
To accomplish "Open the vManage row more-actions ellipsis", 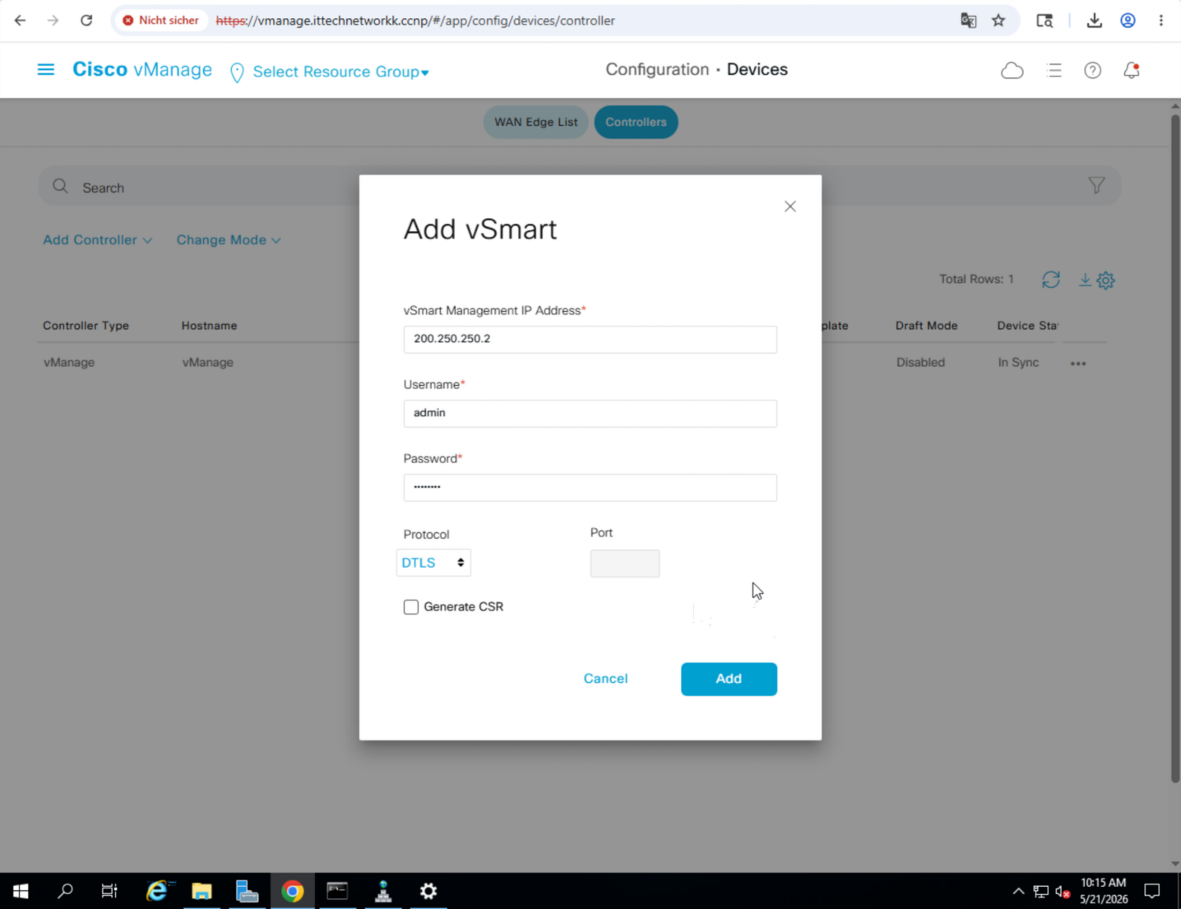I will pyautogui.click(x=1078, y=363).
